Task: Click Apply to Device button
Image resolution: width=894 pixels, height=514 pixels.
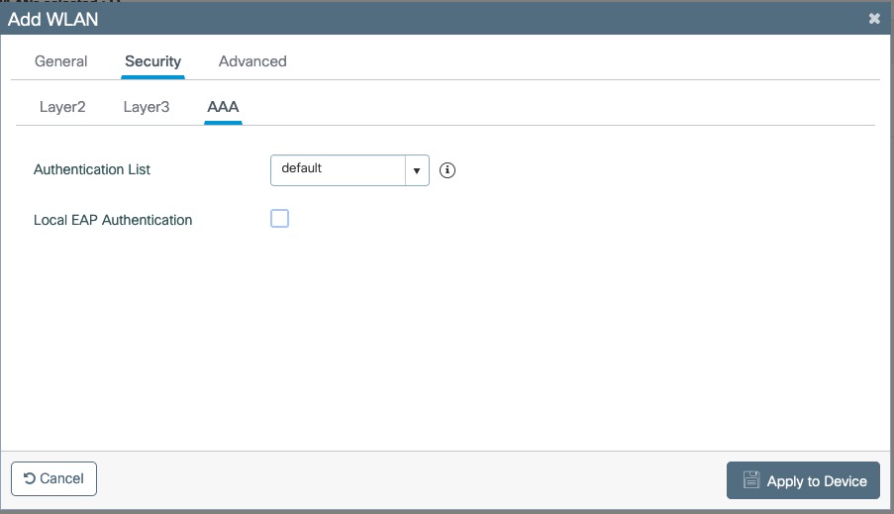Action: tap(803, 480)
